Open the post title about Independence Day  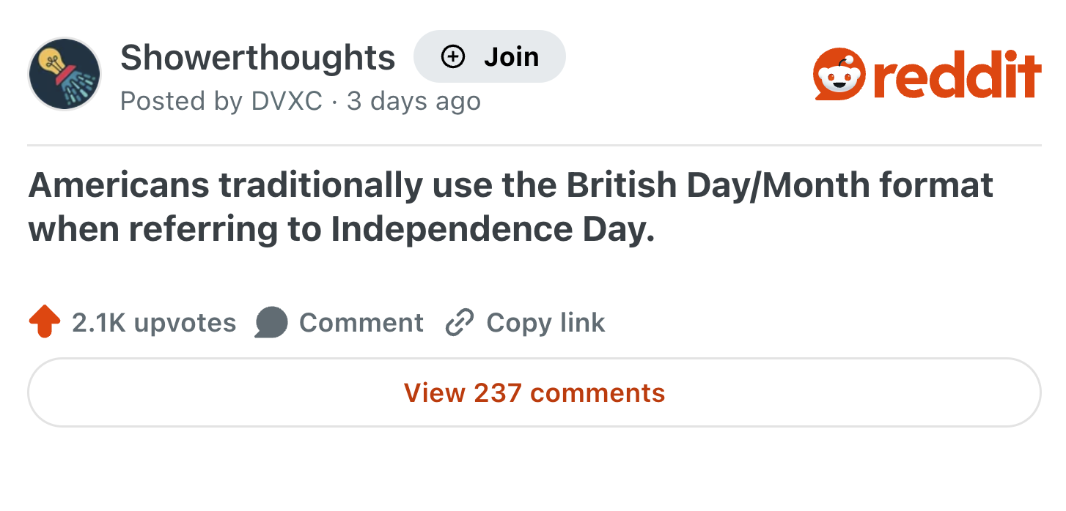click(510, 207)
